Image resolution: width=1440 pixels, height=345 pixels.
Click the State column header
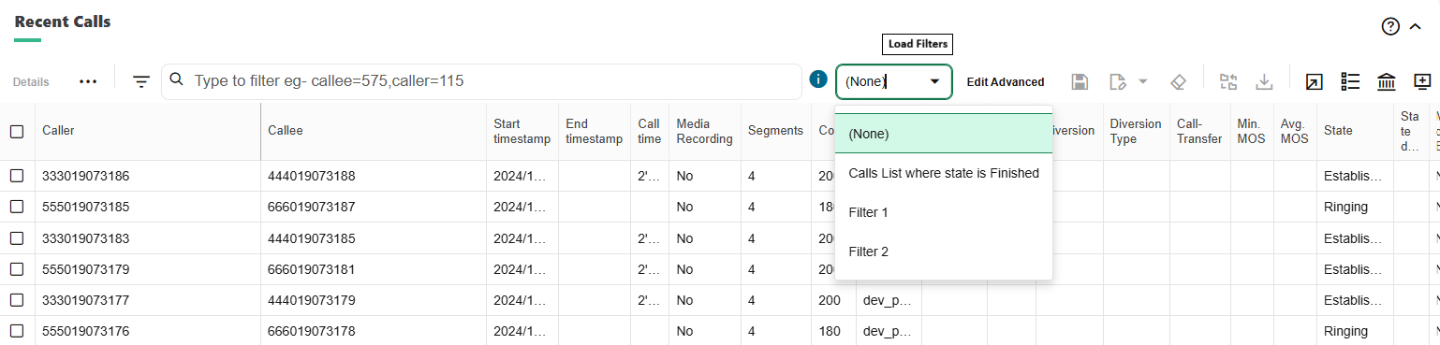coord(1355,131)
